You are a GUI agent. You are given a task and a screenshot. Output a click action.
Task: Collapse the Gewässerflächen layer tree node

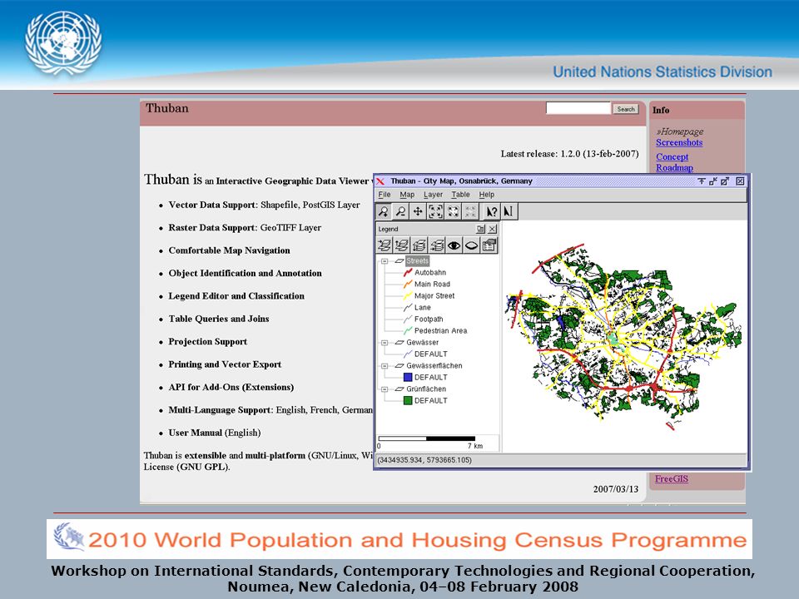click(385, 366)
